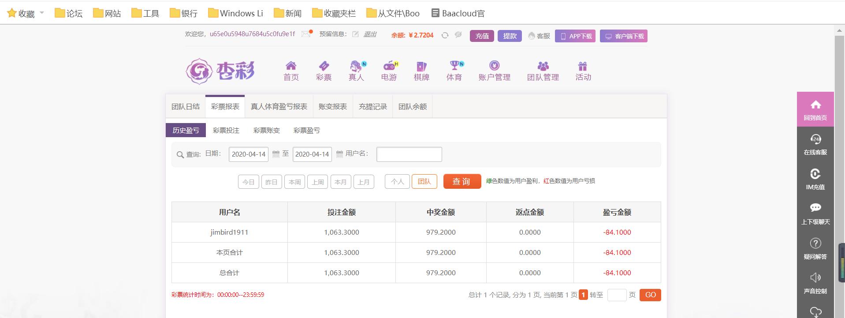Click the GO pagination button

click(650, 295)
